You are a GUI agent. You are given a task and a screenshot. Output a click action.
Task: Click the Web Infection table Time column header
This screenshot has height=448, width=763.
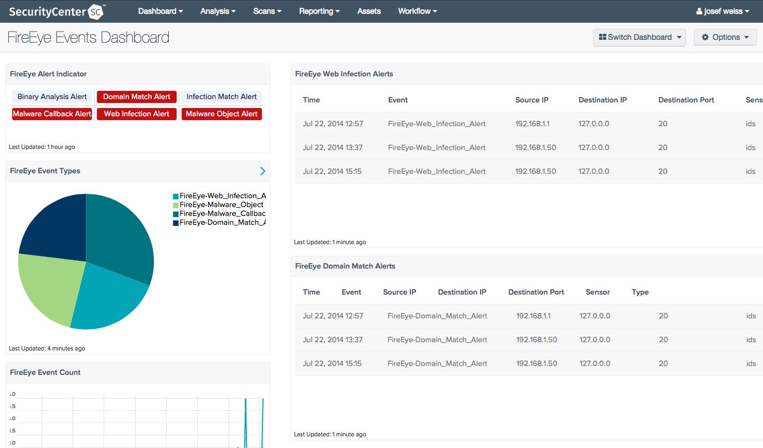pyautogui.click(x=311, y=100)
